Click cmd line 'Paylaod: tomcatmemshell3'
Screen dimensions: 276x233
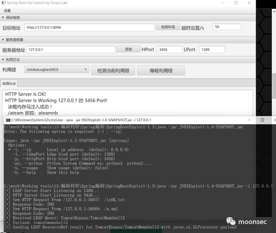pyautogui.click(x=36, y=223)
